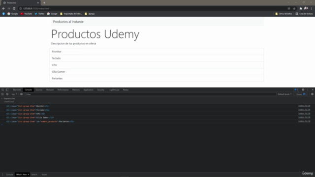The height and width of the screenshot is (177, 315).
Task: Open the top JavaScript context dropdown
Action: tap(14, 94)
